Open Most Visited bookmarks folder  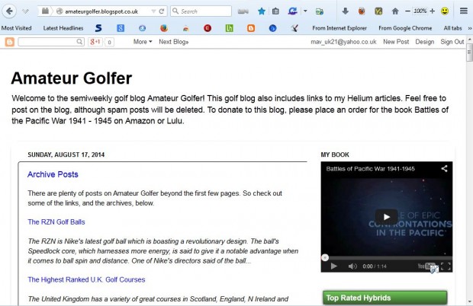click(x=16, y=28)
